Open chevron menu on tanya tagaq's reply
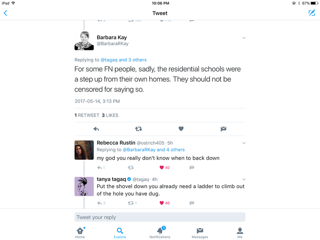Screen dimensions: 320x240 pos(244,180)
